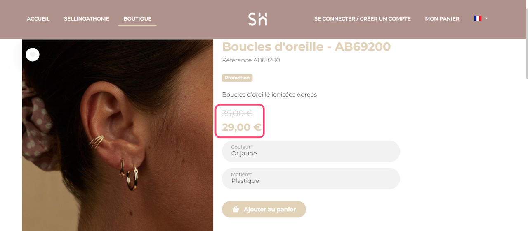Image resolution: width=528 pixels, height=231 pixels.
Task: Click the Promotion badge
Action: (237, 78)
